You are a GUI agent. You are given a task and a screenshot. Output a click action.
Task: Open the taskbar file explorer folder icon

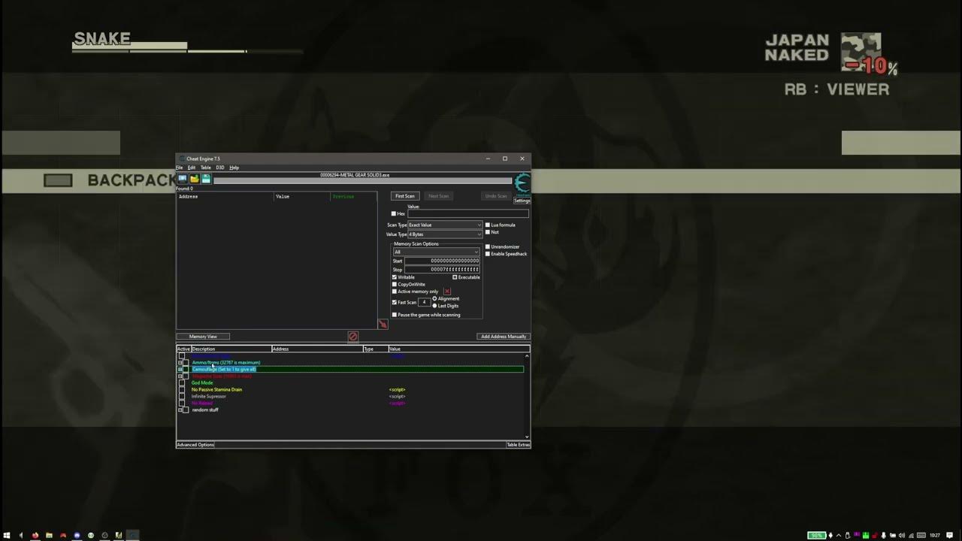[x=49, y=535]
